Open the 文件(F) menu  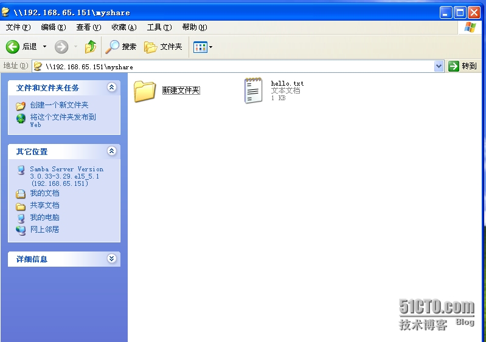pyautogui.click(x=18, y=27)
